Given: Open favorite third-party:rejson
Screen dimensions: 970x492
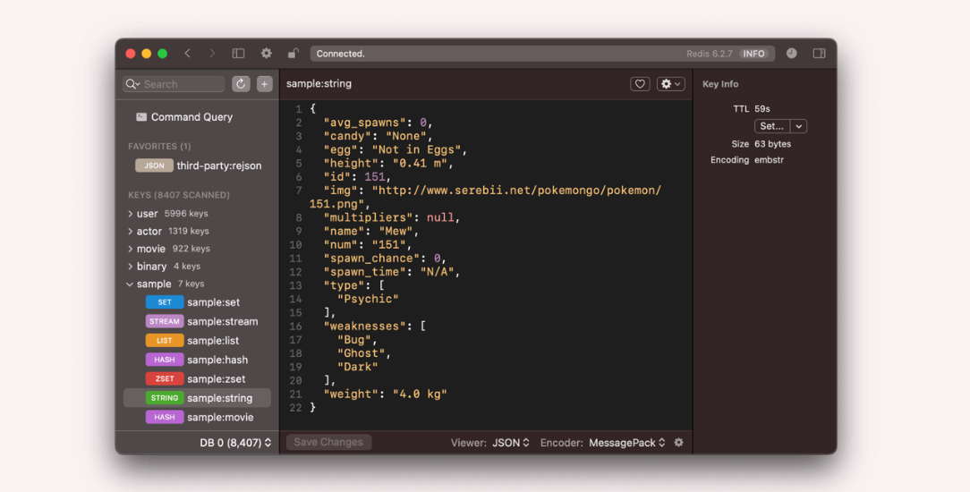Looking at the screenshot, I should pos(219,165).
